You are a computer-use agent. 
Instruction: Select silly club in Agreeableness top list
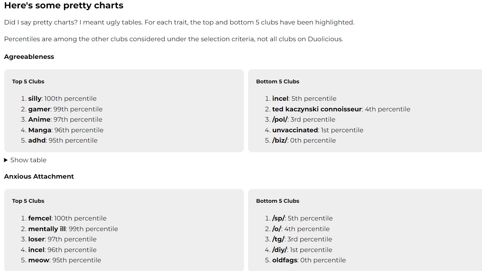click(x=35, y=98)
